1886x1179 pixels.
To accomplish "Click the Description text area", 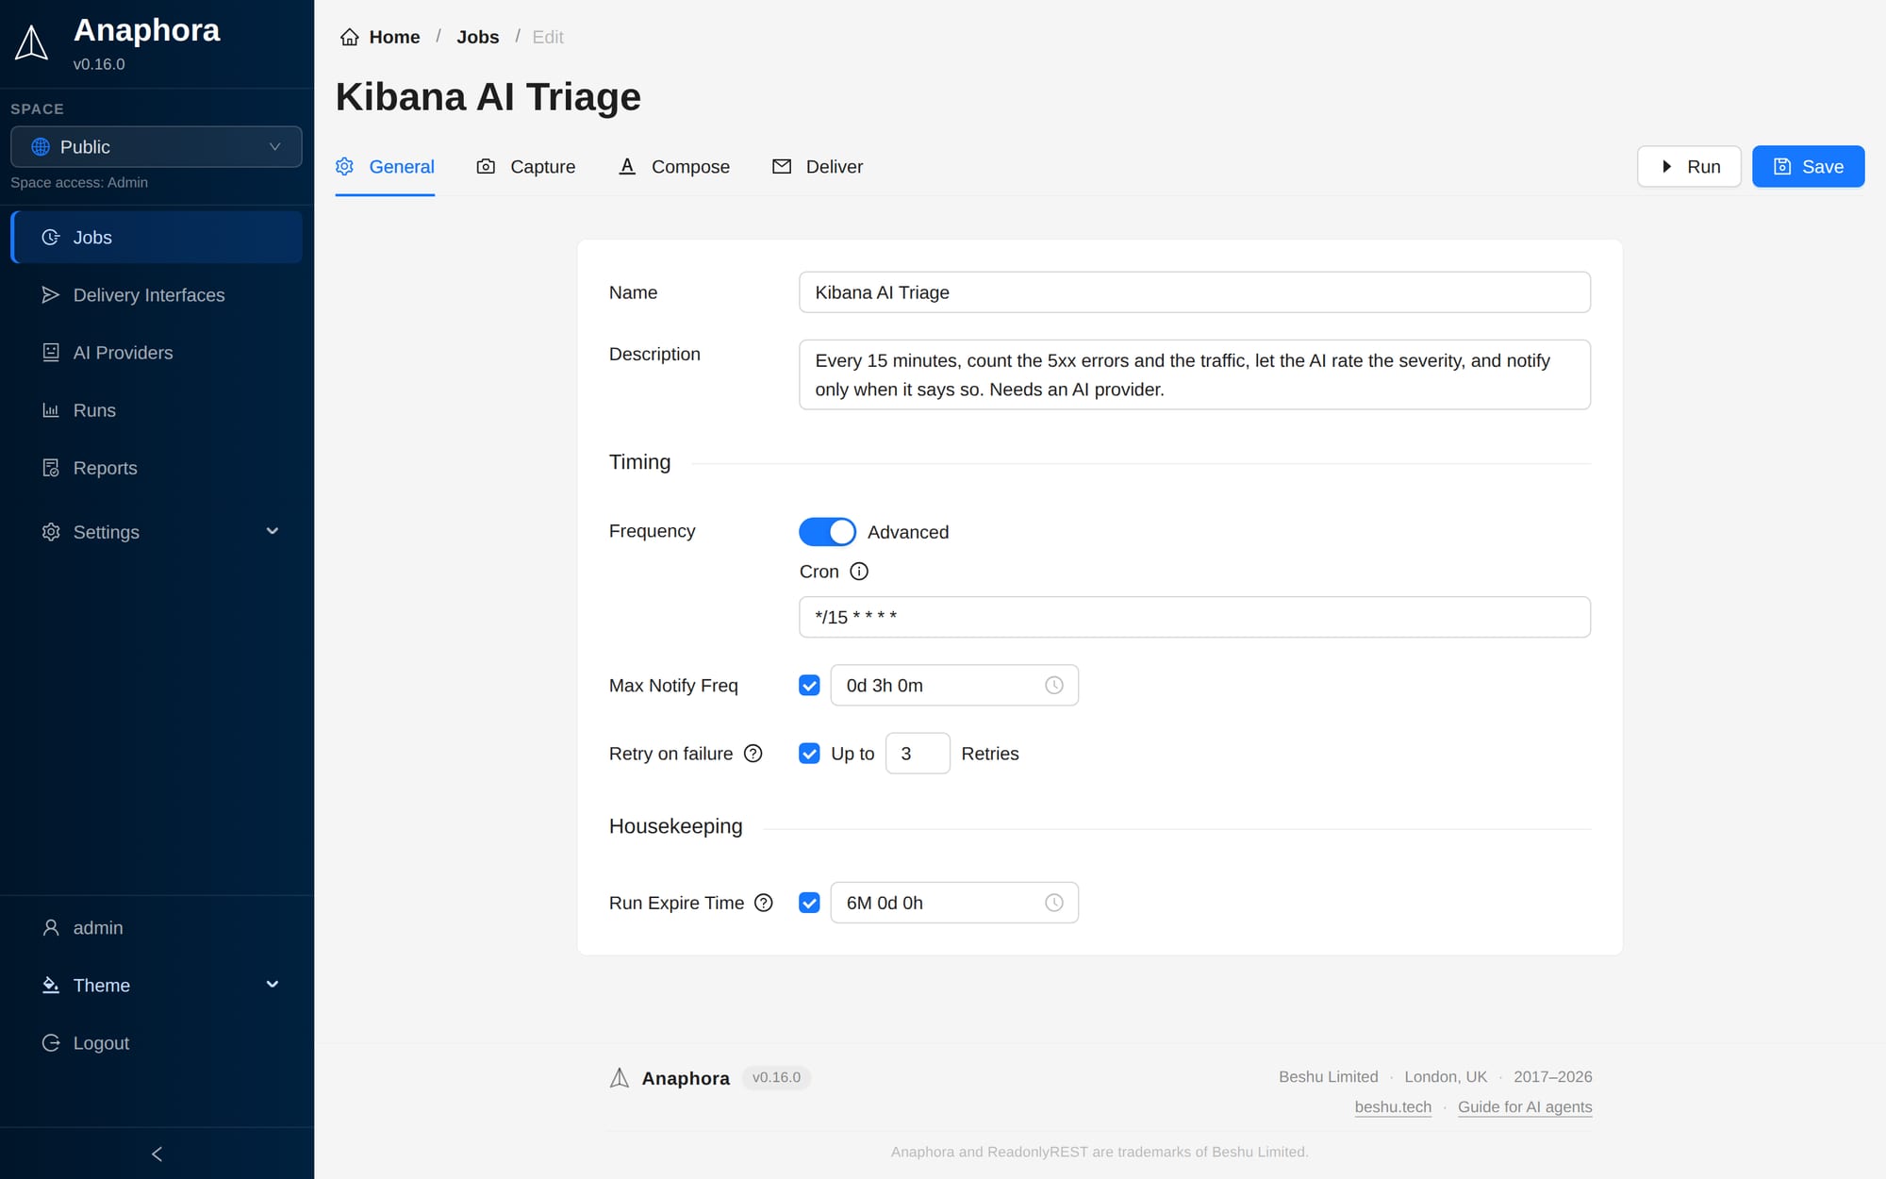I will 1195,374.
